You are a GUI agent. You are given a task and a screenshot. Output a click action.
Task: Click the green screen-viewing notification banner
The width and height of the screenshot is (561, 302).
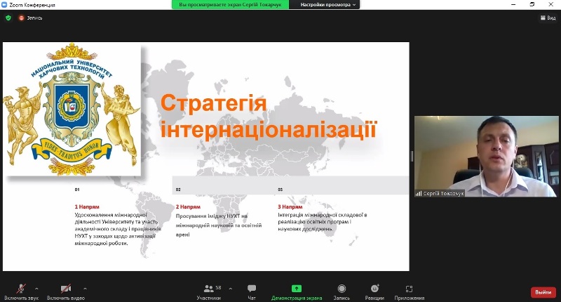click(230, 5)
